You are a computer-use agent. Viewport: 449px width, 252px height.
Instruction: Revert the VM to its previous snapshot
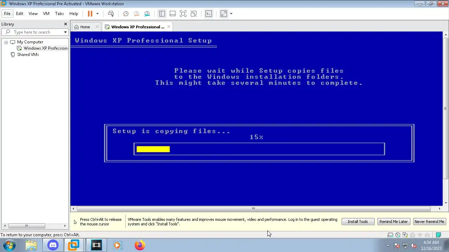136,14
